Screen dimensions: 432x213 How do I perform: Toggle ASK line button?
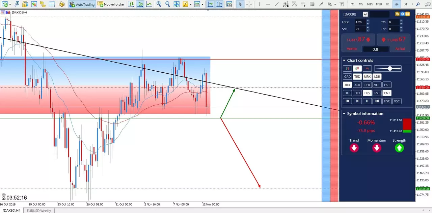pos(357,85)
